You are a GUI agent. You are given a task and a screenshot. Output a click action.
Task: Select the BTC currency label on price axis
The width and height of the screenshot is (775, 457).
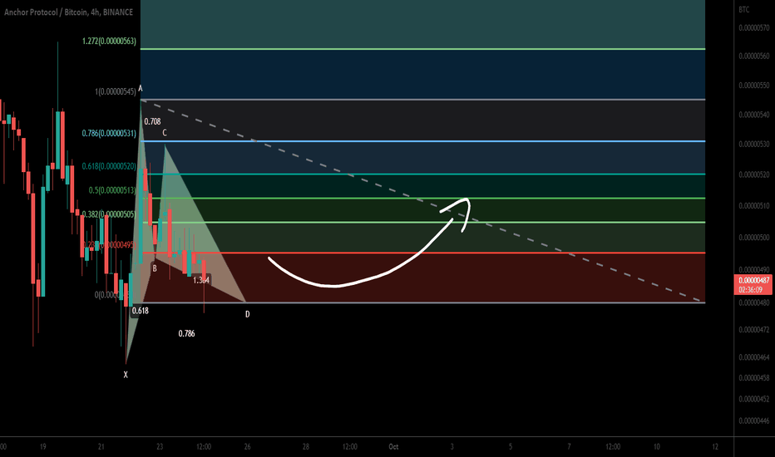[x=744, y=9]
